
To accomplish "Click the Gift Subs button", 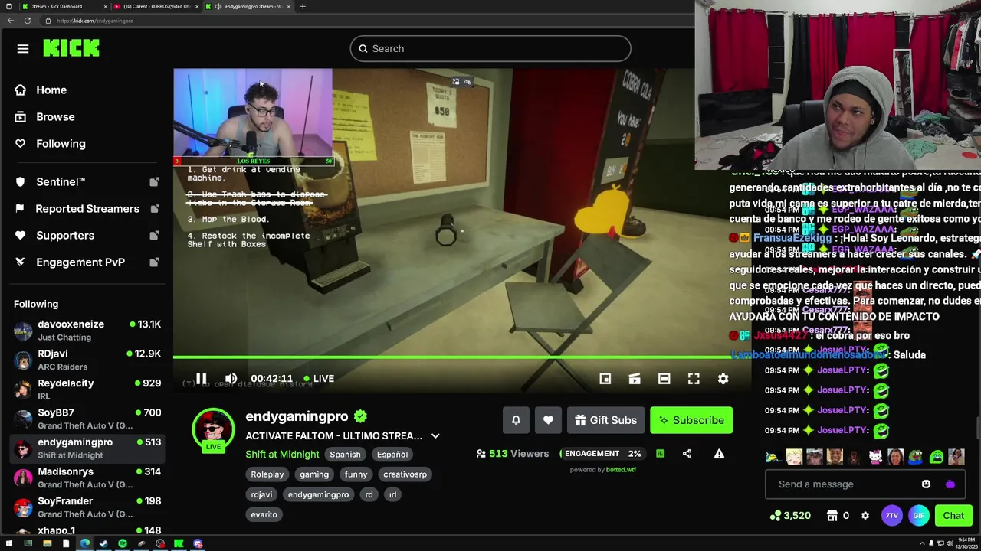I will tap(605, 420).
